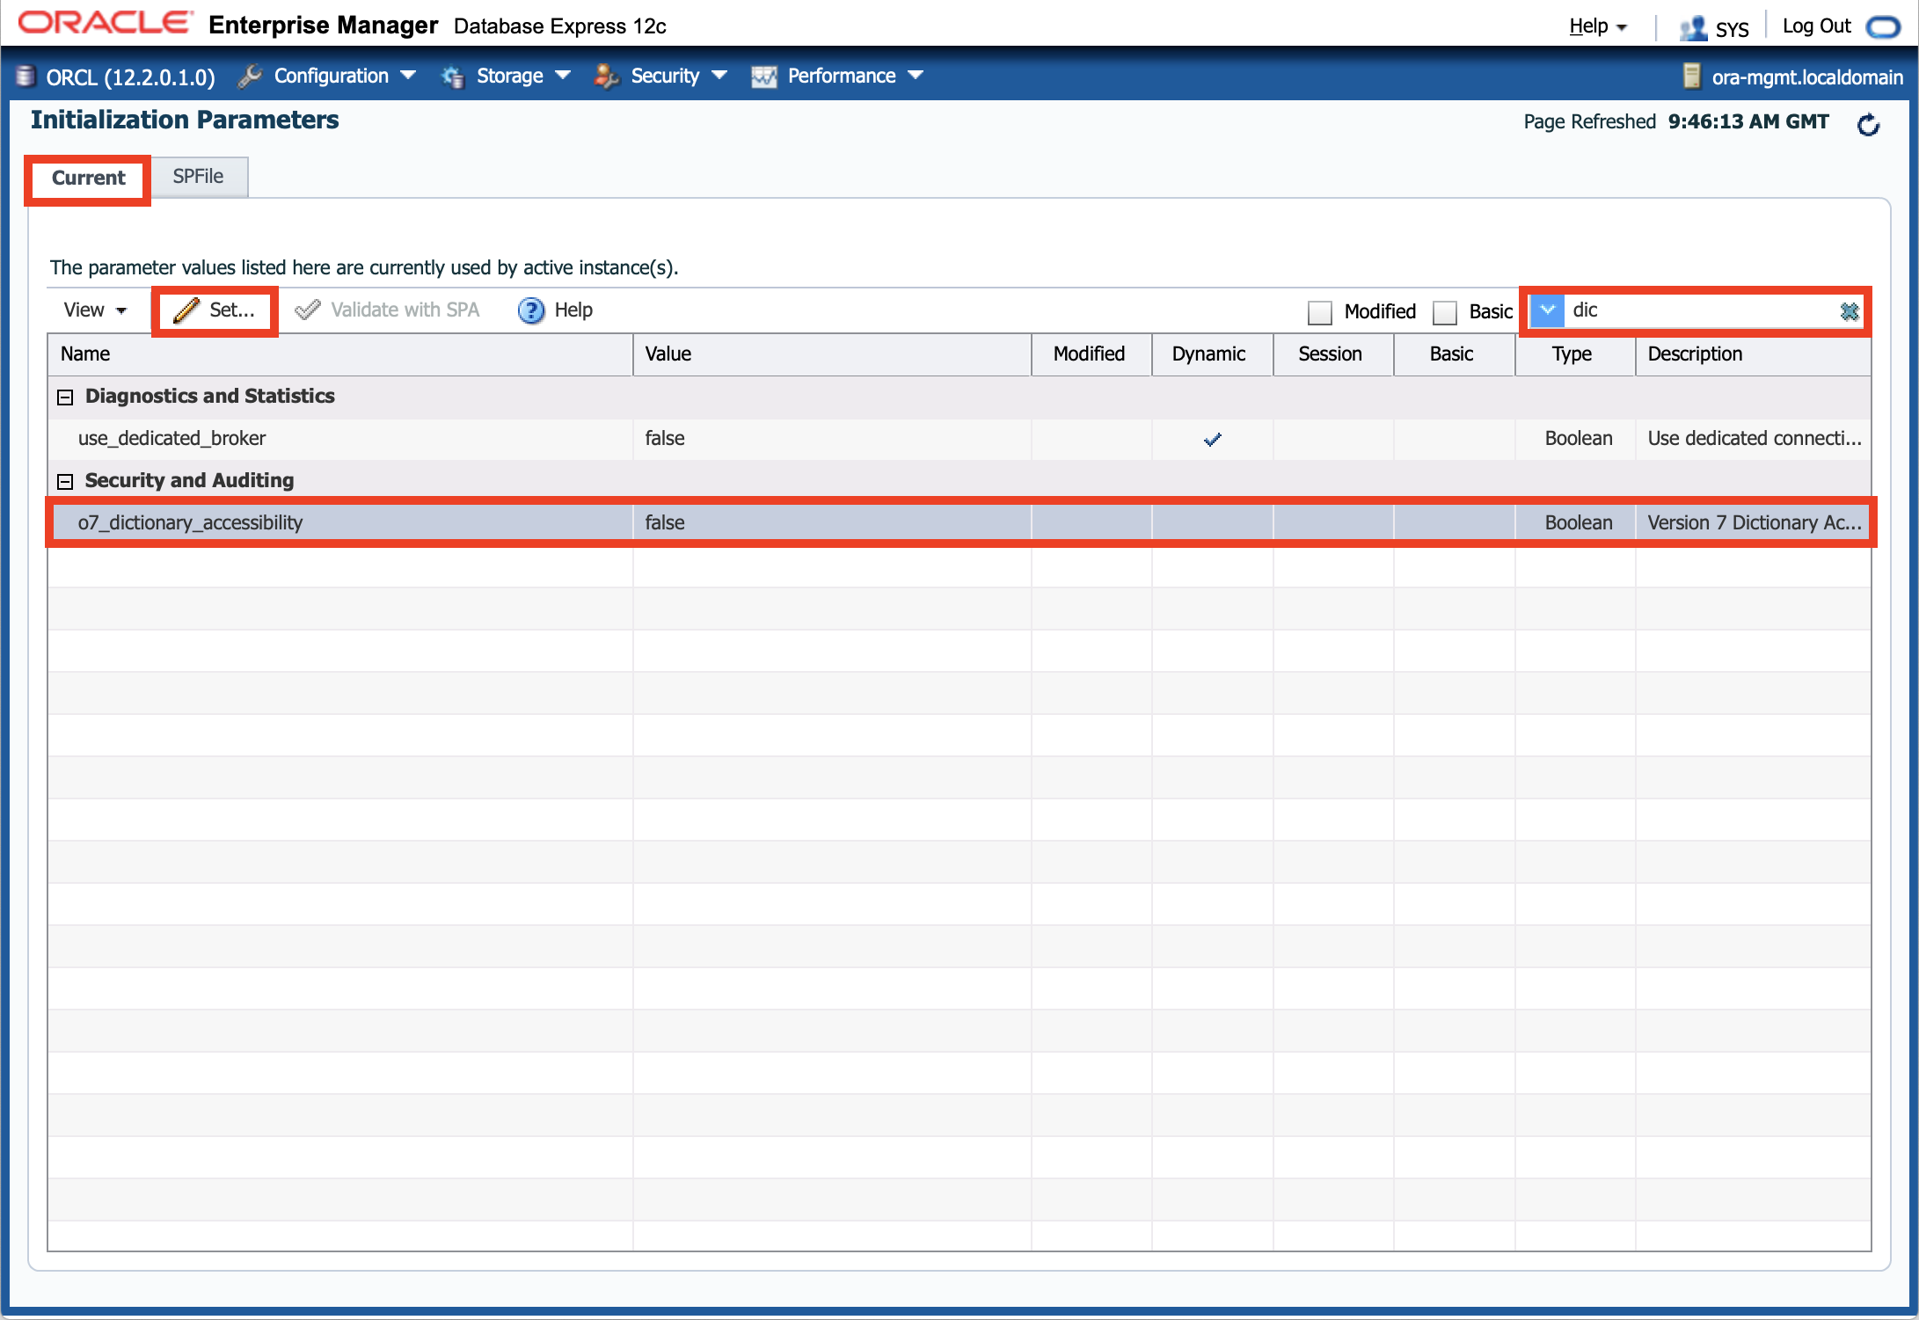Click the Dynamic checkmark for use_dedicated_broker
Screen dimensions: 1919x1320
[1212, 439]
